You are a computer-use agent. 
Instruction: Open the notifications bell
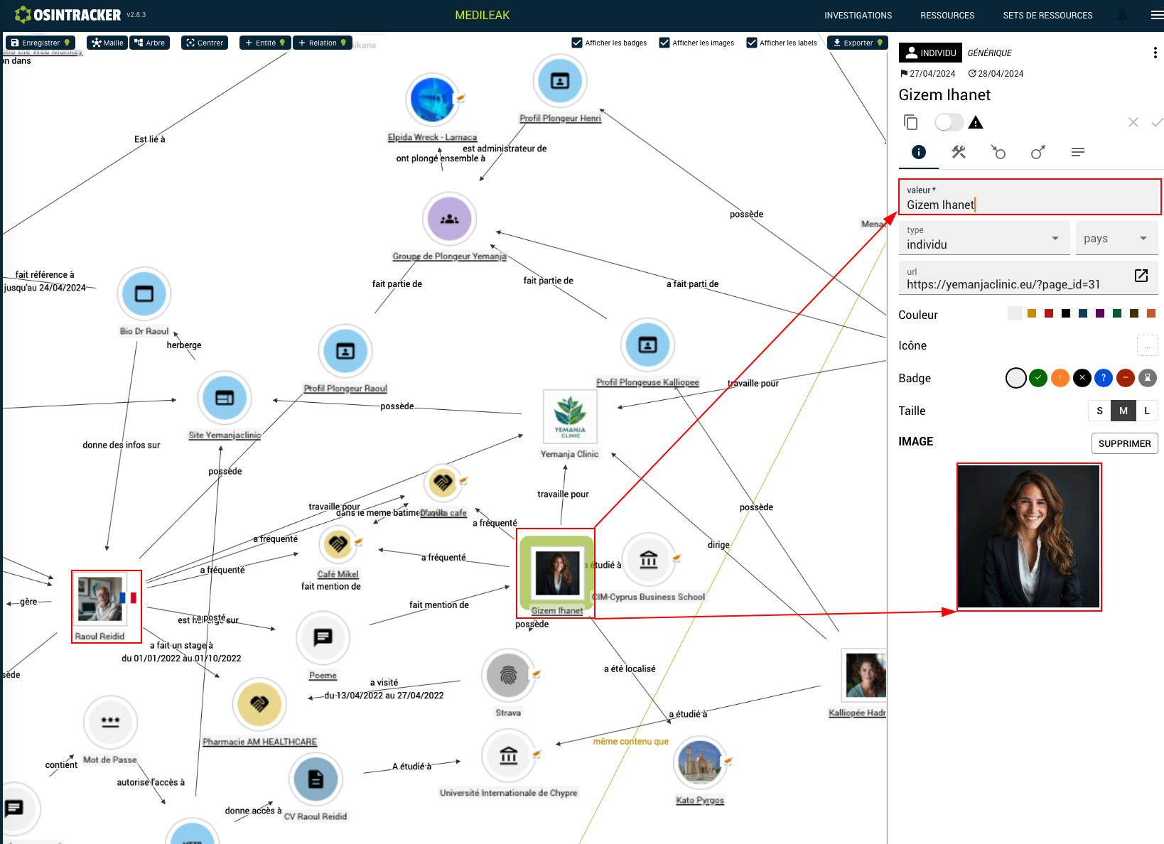(x=1123, y=15)
